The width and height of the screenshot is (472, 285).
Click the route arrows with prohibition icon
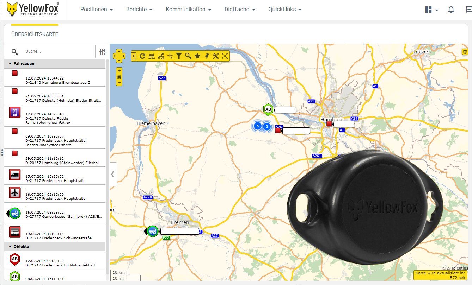tap(161, 56)
